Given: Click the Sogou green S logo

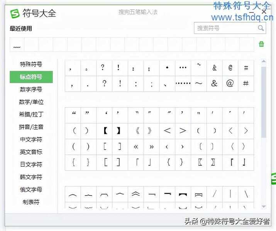Looking at the screenshot, I should (x=15, y=13).
